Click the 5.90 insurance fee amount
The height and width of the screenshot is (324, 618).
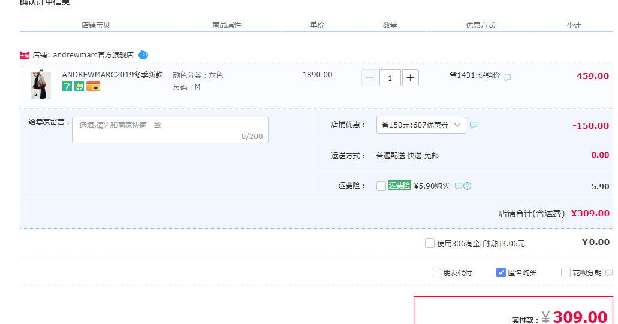click(x=600, y=187)
